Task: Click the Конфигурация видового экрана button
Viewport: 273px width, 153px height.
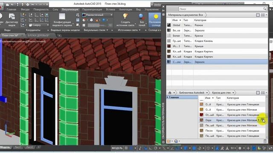Action: (63, 20)
